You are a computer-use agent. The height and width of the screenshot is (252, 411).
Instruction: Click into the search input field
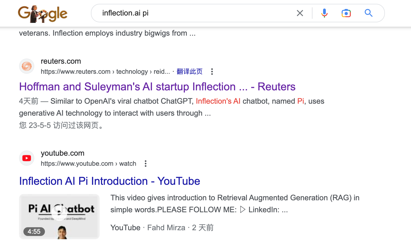(191, 13)
